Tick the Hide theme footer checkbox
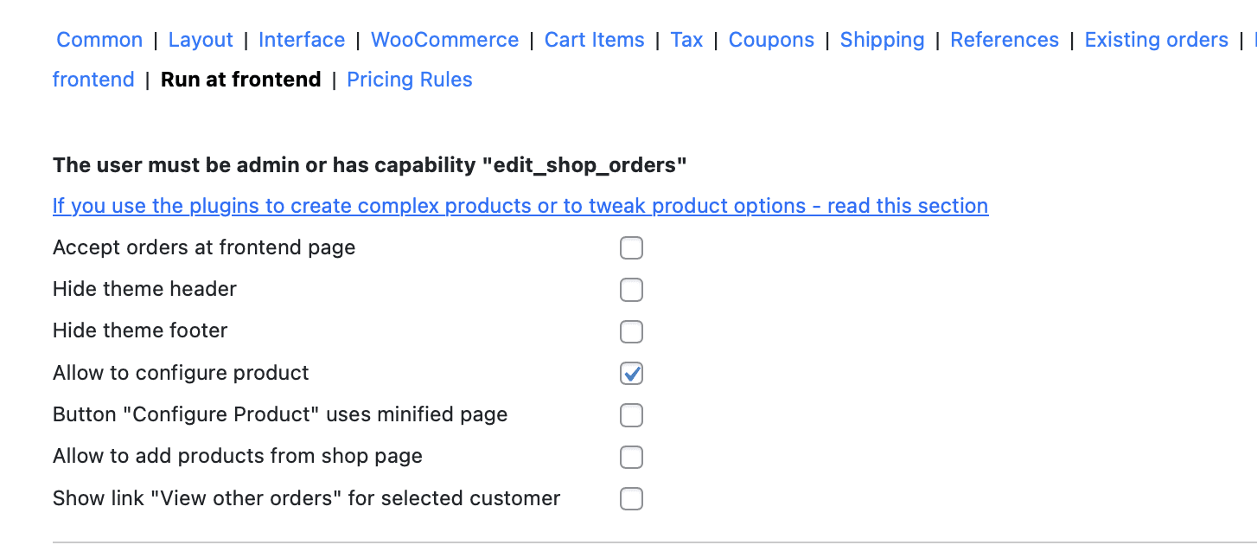This screenshot has height=545, width=1257. click(631, 331)
